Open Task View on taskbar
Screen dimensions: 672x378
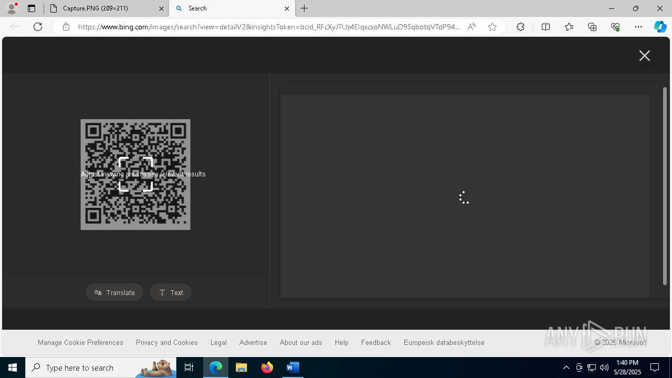189,367
